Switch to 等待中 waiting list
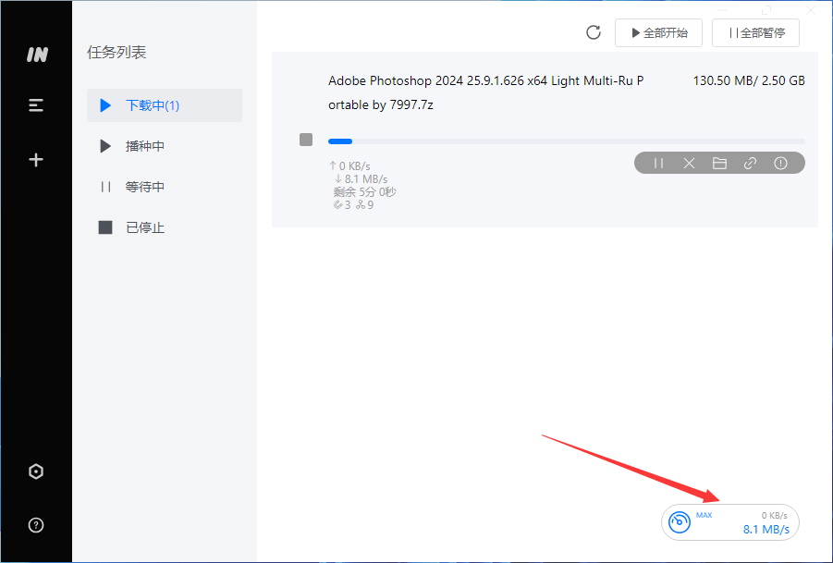Viewport: 833px width, 563px height. 165,187
